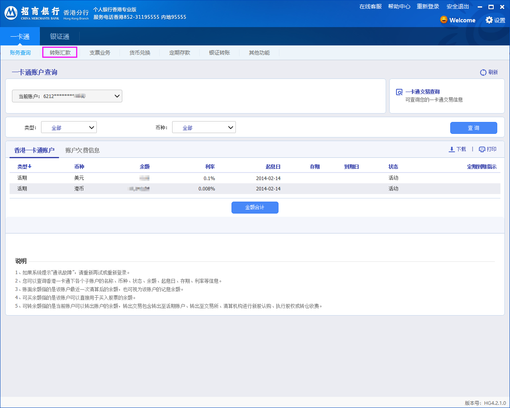Click the version number HG4.2.1.0
The width and height of the screenshot is (510, 408).
click(495, 403)
